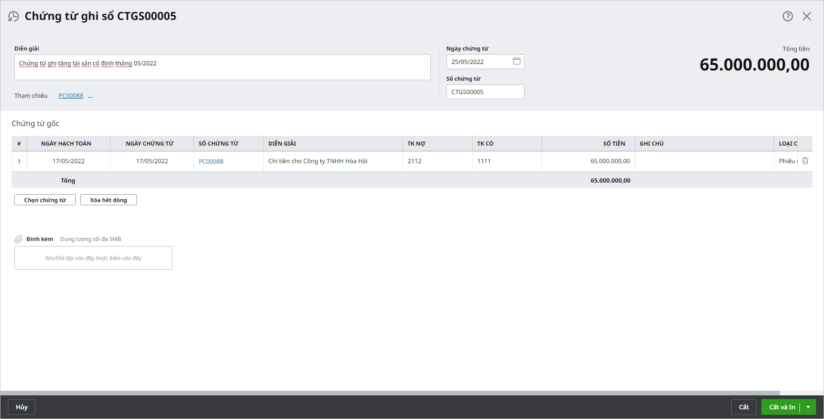Click the Hủy button
The height and width of the screenshot is (419, 824).
click(x=21, y=407)
